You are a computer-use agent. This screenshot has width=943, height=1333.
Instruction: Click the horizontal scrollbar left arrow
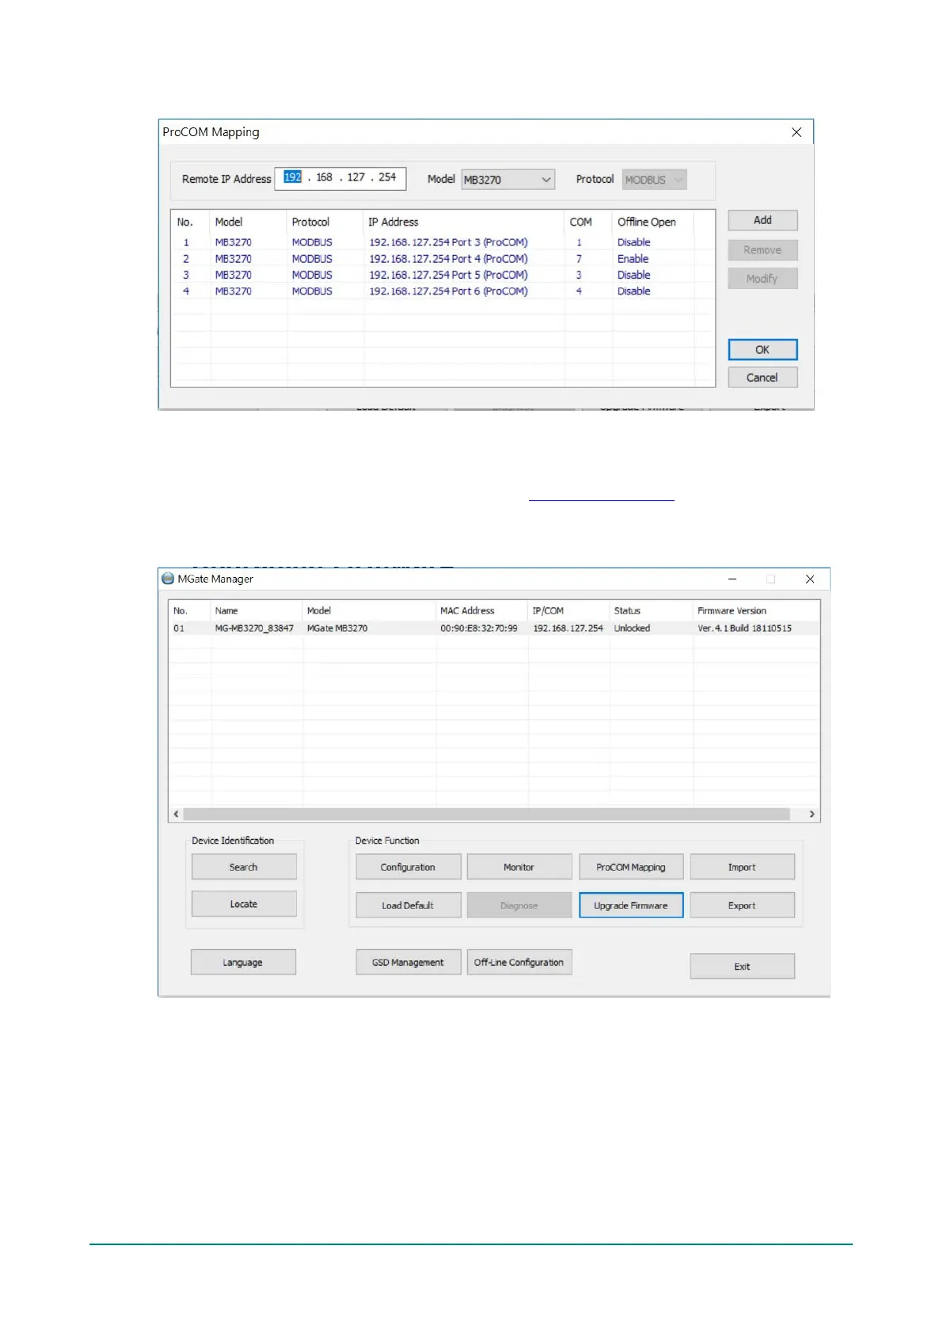(x=176, y=815)
